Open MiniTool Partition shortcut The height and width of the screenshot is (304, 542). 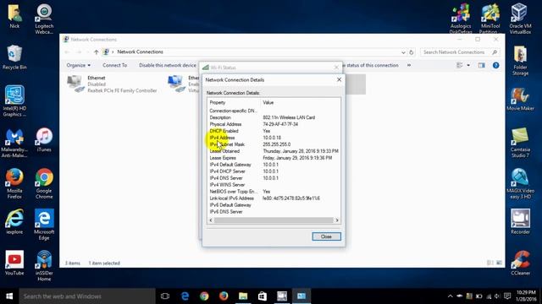tap(490, 19)
